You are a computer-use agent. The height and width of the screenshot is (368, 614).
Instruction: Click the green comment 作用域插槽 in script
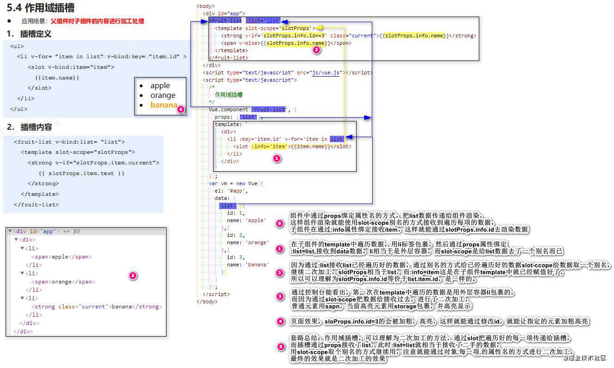click(228, 95)
